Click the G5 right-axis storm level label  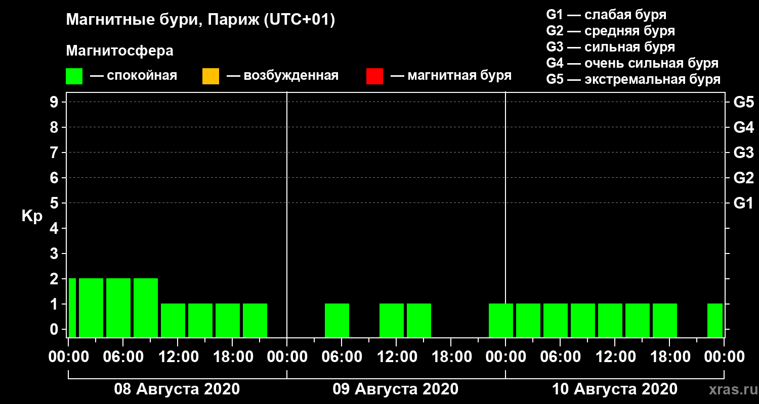[744, 102]
